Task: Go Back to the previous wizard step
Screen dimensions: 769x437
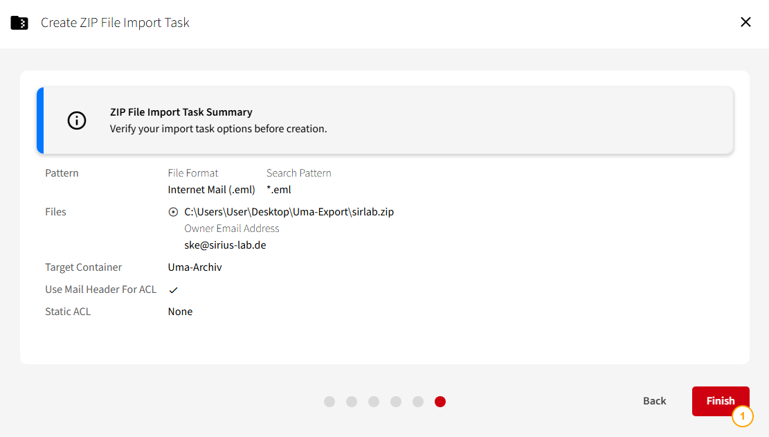Action: [x=654, y=401]
